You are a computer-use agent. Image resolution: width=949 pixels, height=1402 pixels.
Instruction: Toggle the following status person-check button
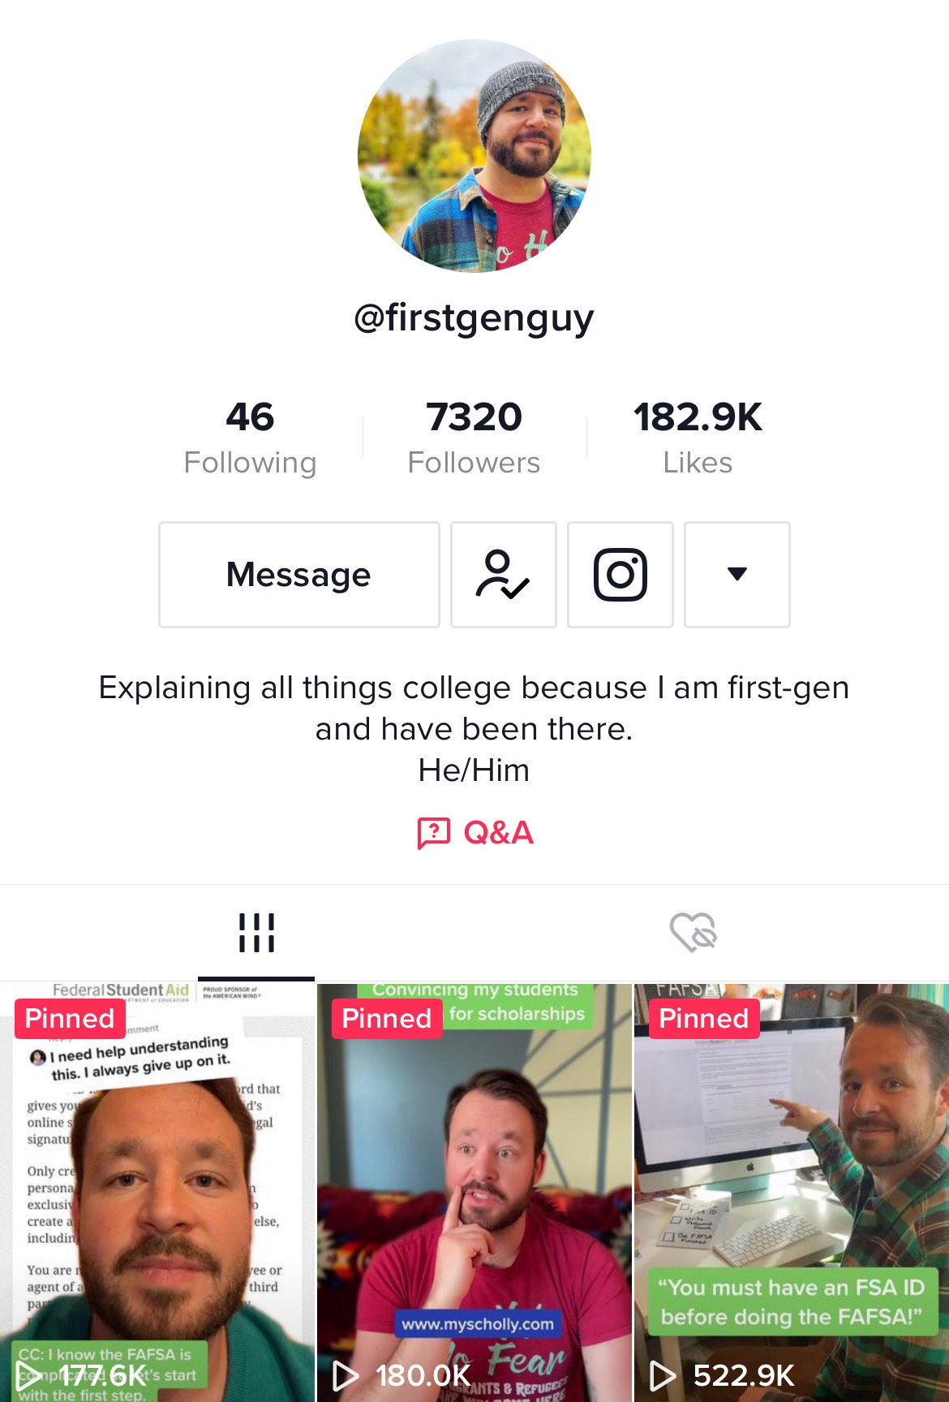(504, 575)
